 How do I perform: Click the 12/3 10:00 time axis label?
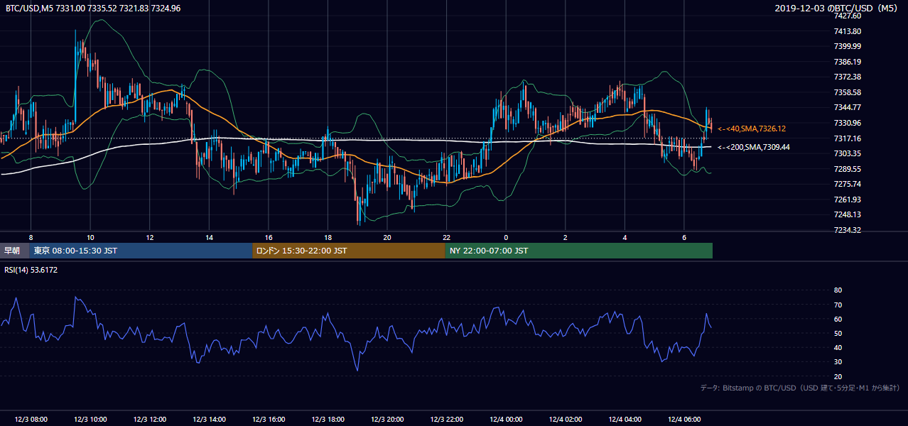pyautogui.click(x=90, y=419)
